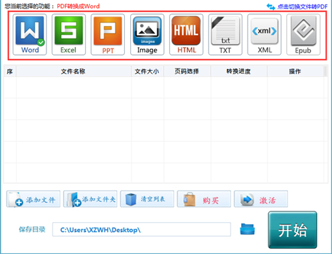The height and width of the screenshot is (254, 332).
Task: Edit the save path input field
Action: [141, 229]
